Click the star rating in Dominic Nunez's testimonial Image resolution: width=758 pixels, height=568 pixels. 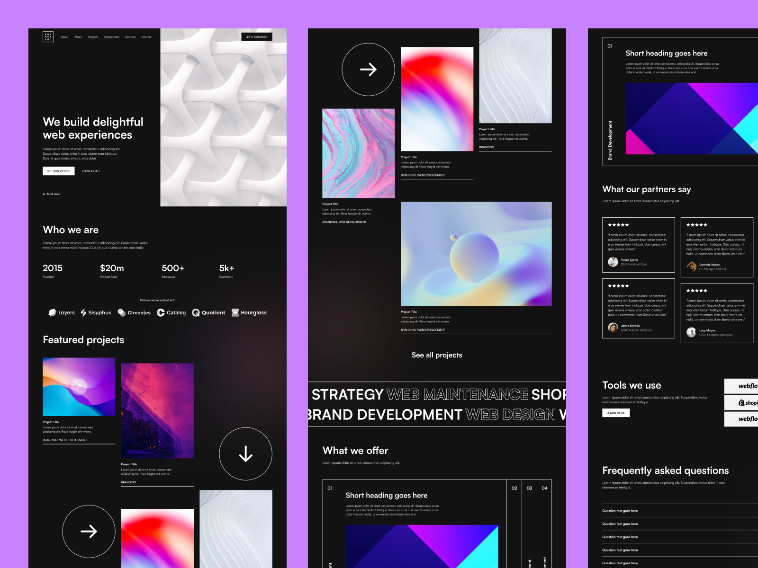tap(696, 225)
